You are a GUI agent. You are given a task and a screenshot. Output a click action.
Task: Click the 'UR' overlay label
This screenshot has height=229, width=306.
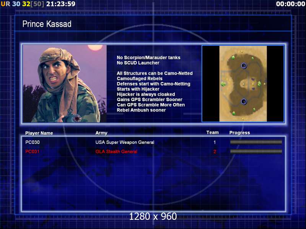click(5, 4)
